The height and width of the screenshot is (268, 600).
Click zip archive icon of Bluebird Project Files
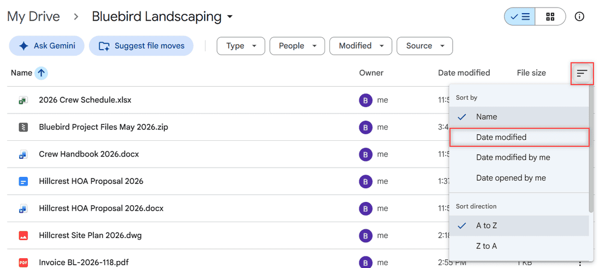pos(23,127)
